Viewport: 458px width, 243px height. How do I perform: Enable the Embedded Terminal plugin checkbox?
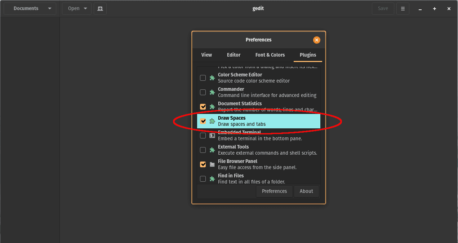[x=203, y=136]
